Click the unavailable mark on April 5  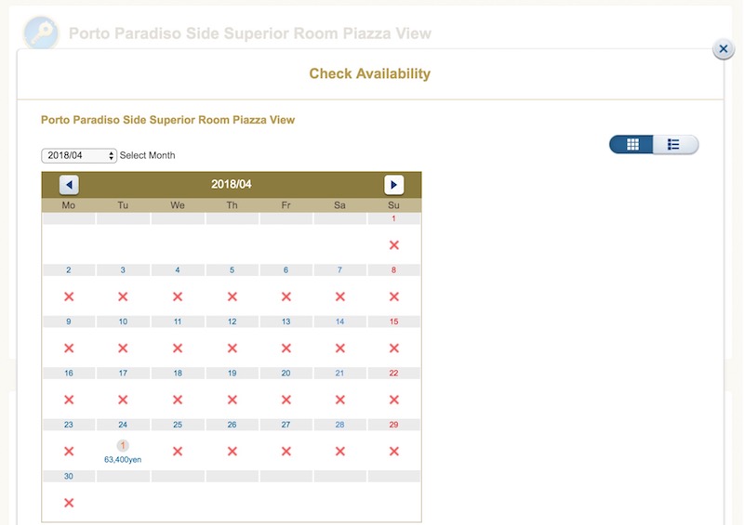pyautogui.click(x=232, y=297)
